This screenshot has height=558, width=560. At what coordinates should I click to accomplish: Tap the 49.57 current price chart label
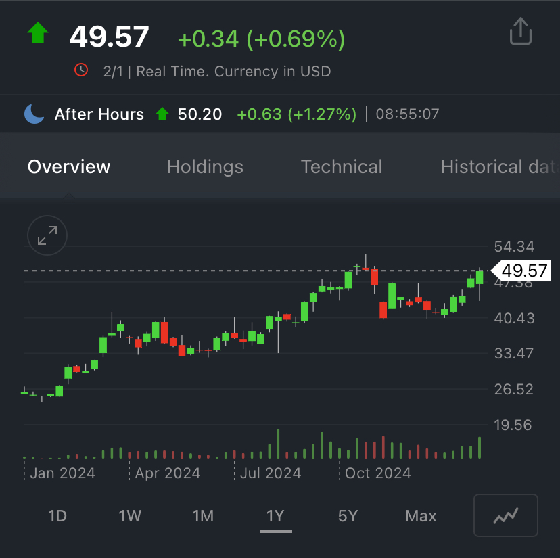tap(521, 271)
